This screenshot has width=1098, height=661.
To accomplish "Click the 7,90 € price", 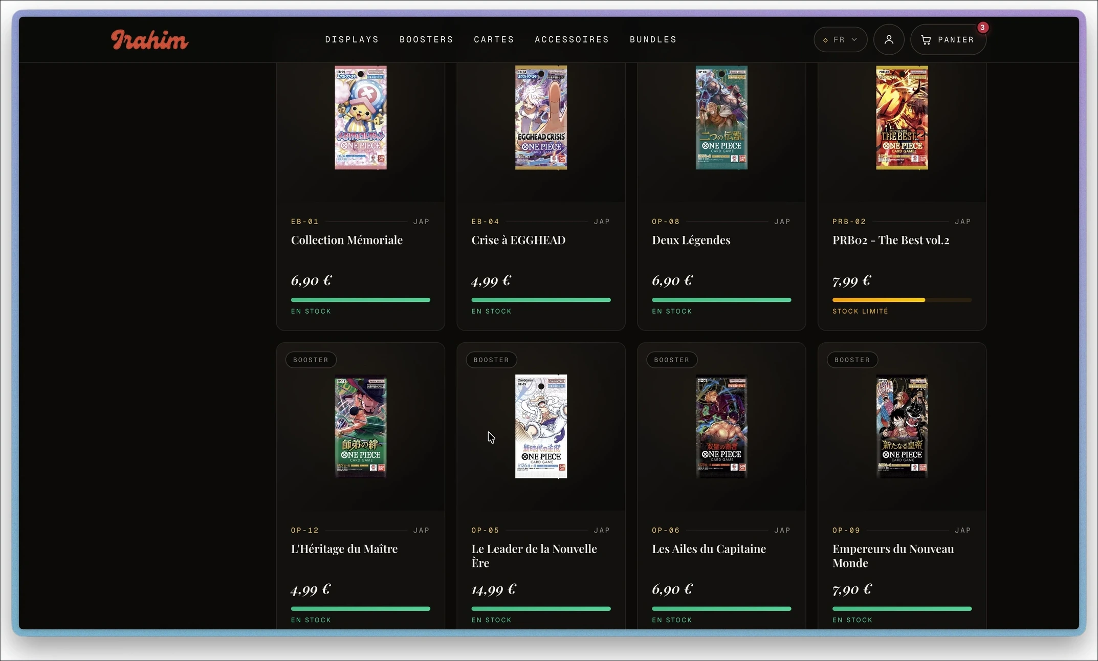I will (852, 589).
